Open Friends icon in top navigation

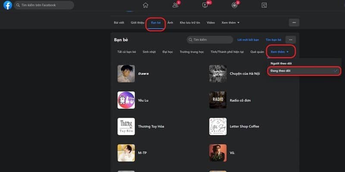tap(175, 5)
